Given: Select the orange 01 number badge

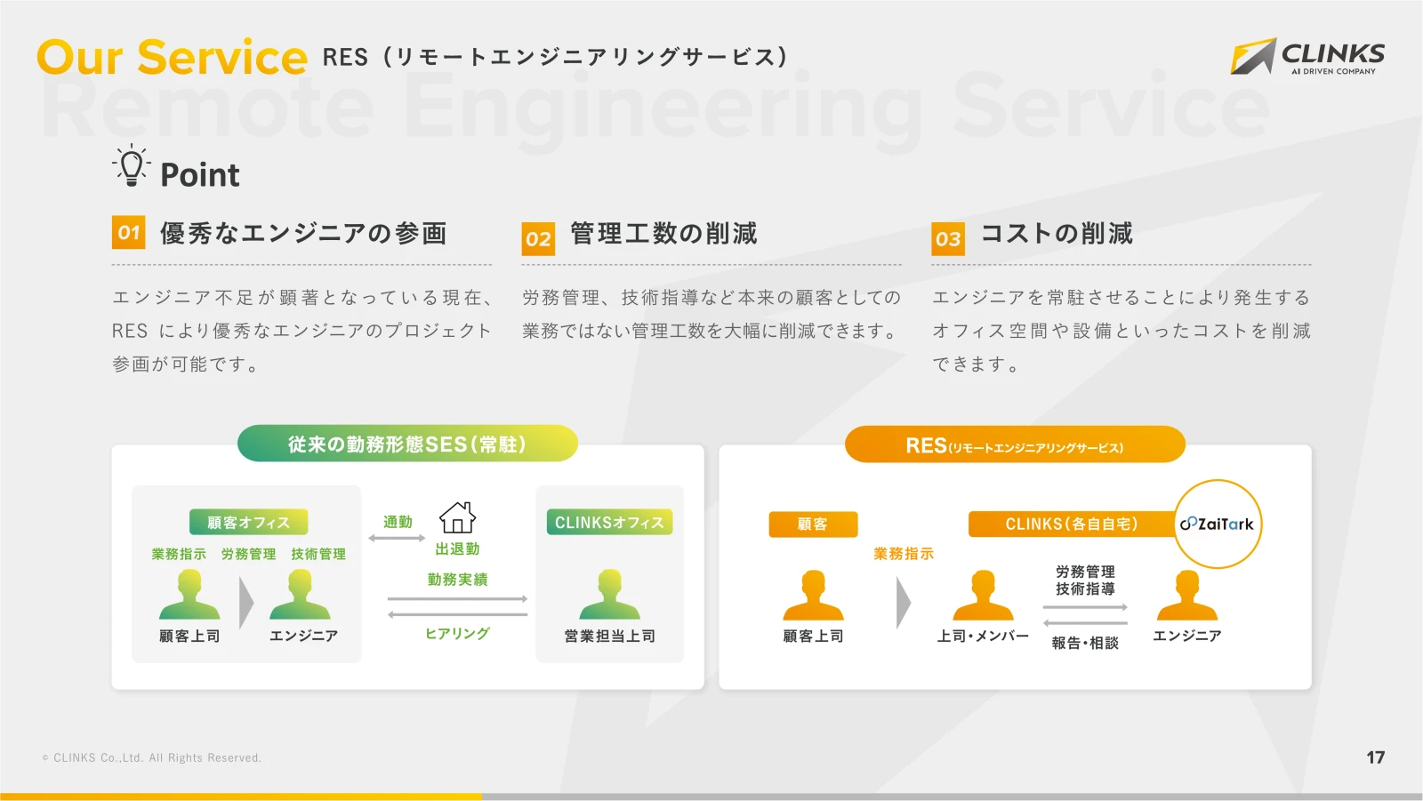Looking at the screenshot, I should [x=128, y=232].
